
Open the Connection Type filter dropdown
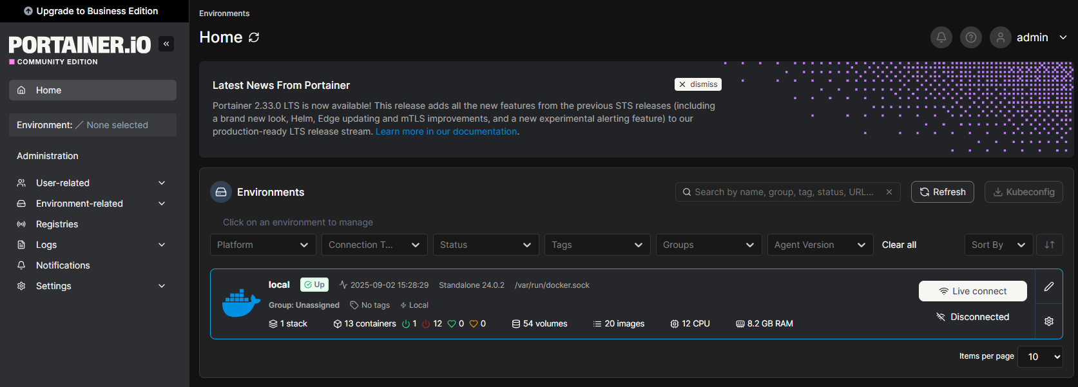point(374,245)
